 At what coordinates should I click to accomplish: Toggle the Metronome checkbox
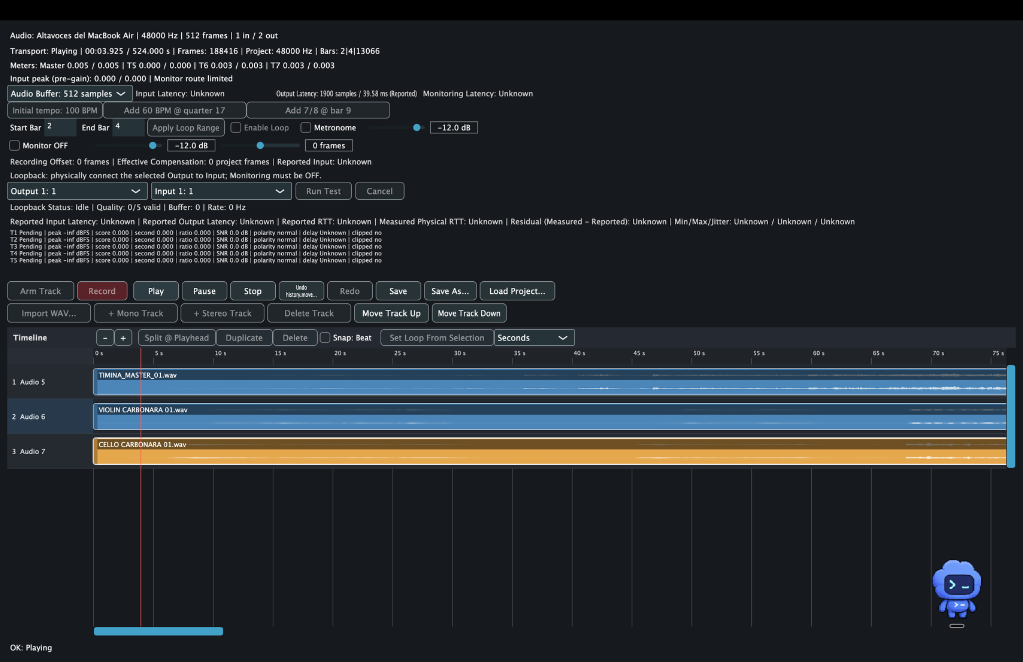pyautogui.click(x=306, y=127)
